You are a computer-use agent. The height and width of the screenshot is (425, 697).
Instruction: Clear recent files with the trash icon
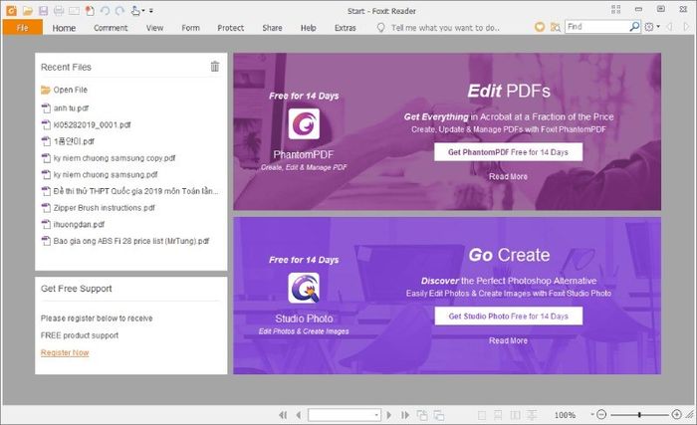[214, 67]
